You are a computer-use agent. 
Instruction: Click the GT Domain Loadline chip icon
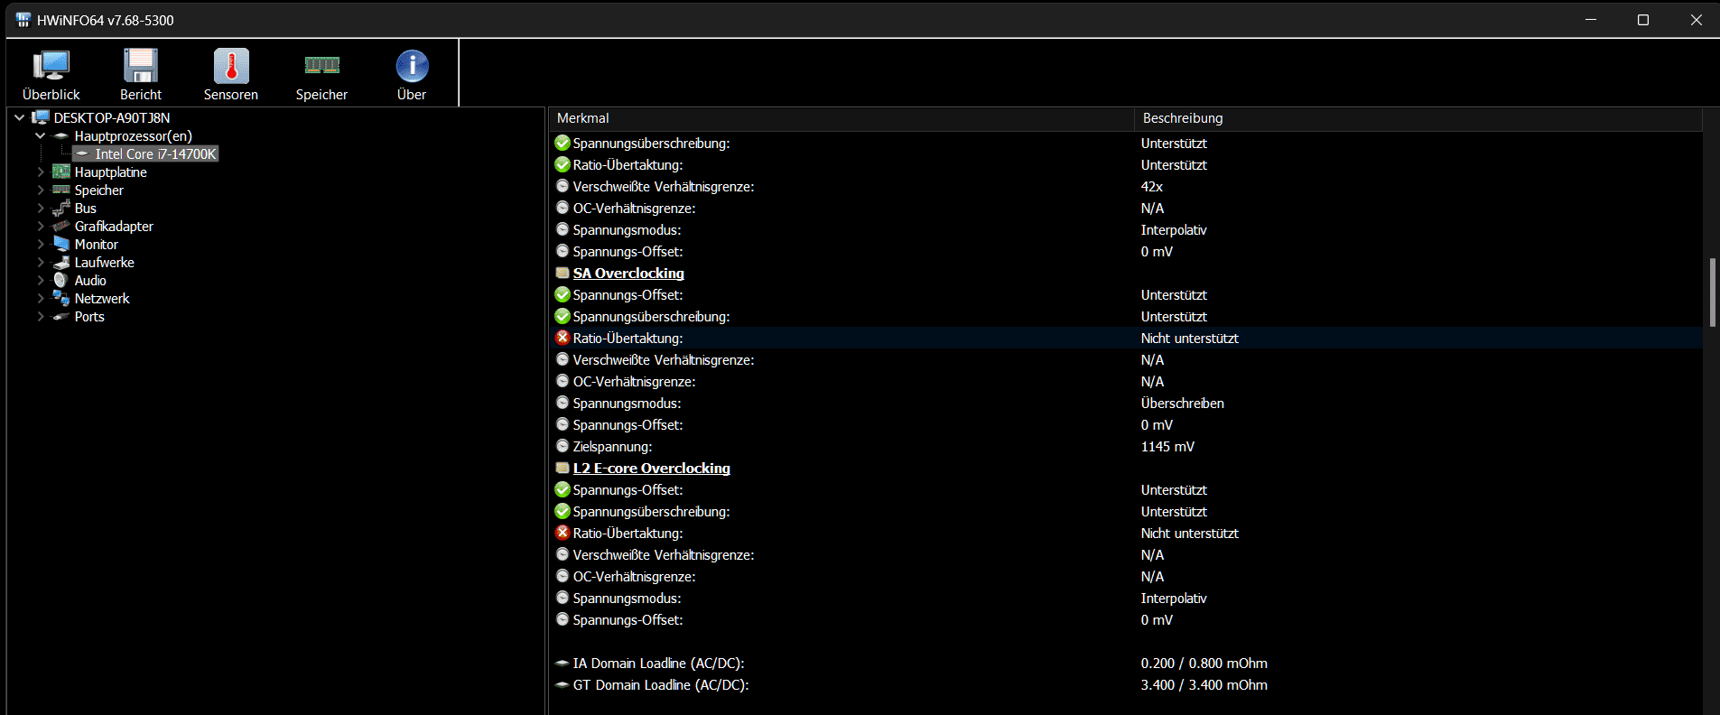[562, 685]
